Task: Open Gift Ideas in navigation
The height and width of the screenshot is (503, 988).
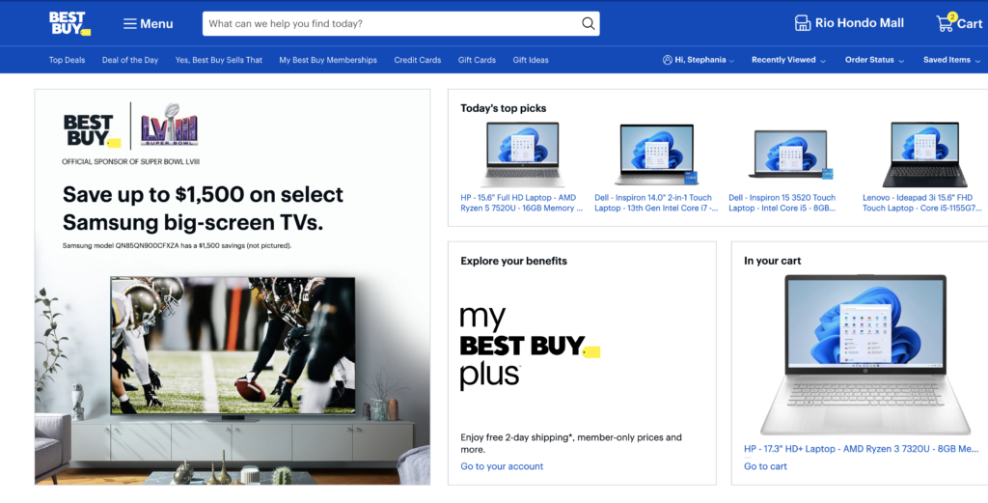Action: tap(531, 60)
